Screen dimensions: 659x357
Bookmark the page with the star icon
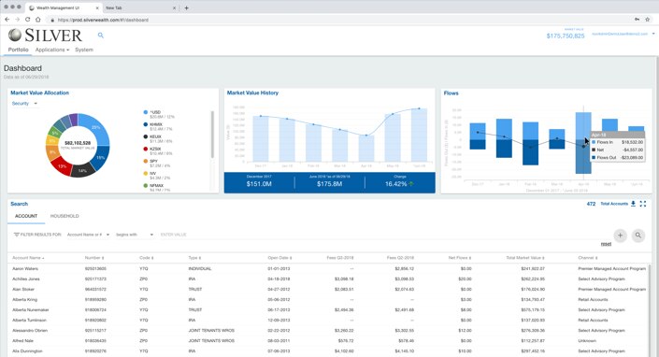648,20
